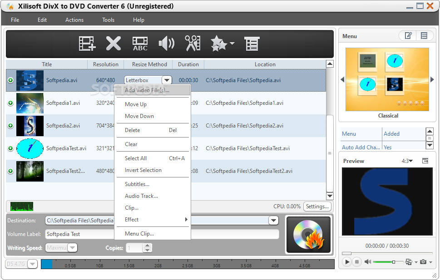Choose Move Down in context menu
This screenshot has height=280, width=440.
pos(153,116)
